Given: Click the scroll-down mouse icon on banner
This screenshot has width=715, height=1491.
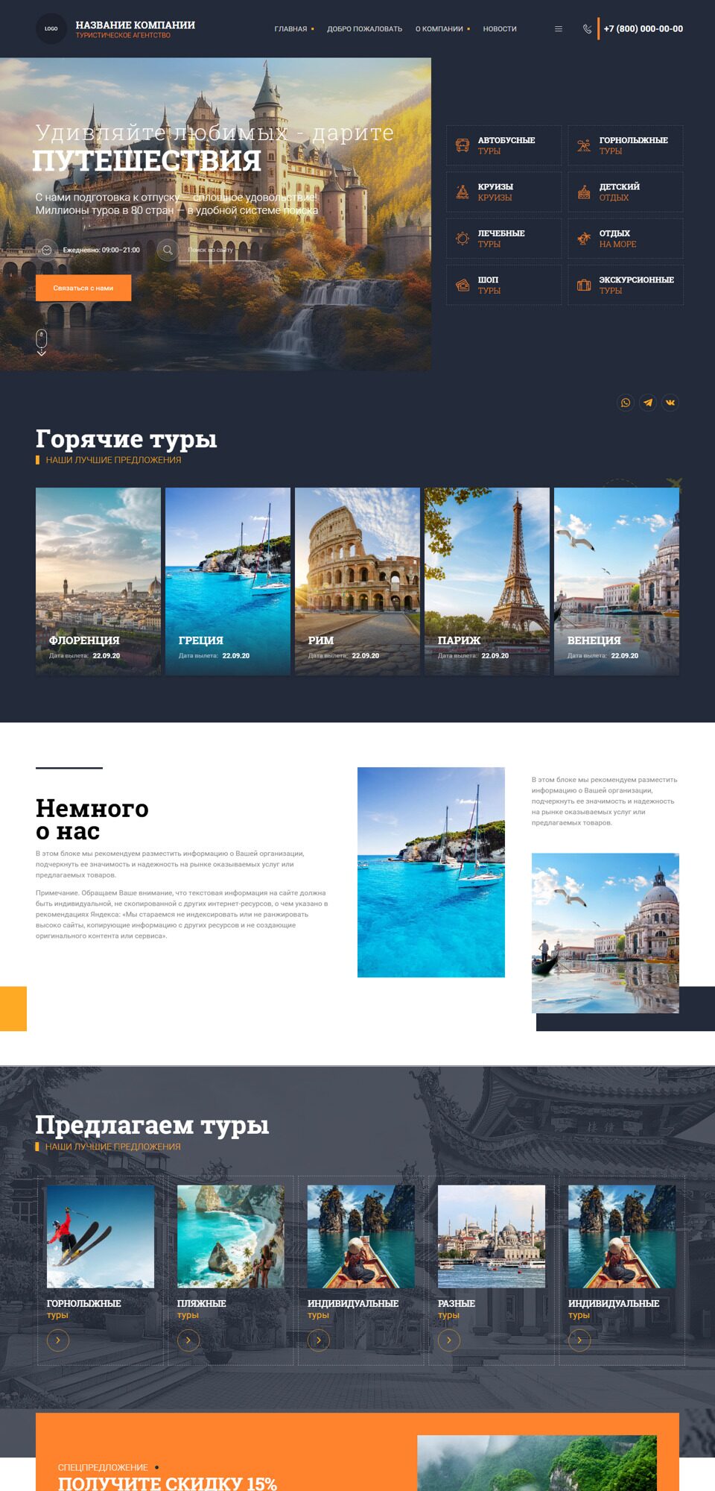Looking at the screenshot, I should tap(42, 341).
